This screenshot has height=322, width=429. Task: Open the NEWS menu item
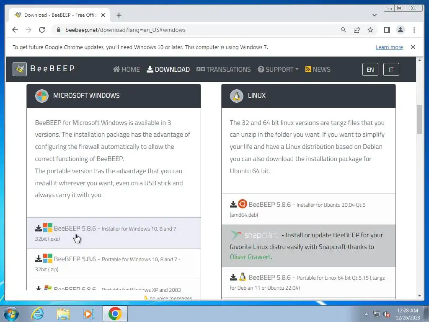point(318,69)
